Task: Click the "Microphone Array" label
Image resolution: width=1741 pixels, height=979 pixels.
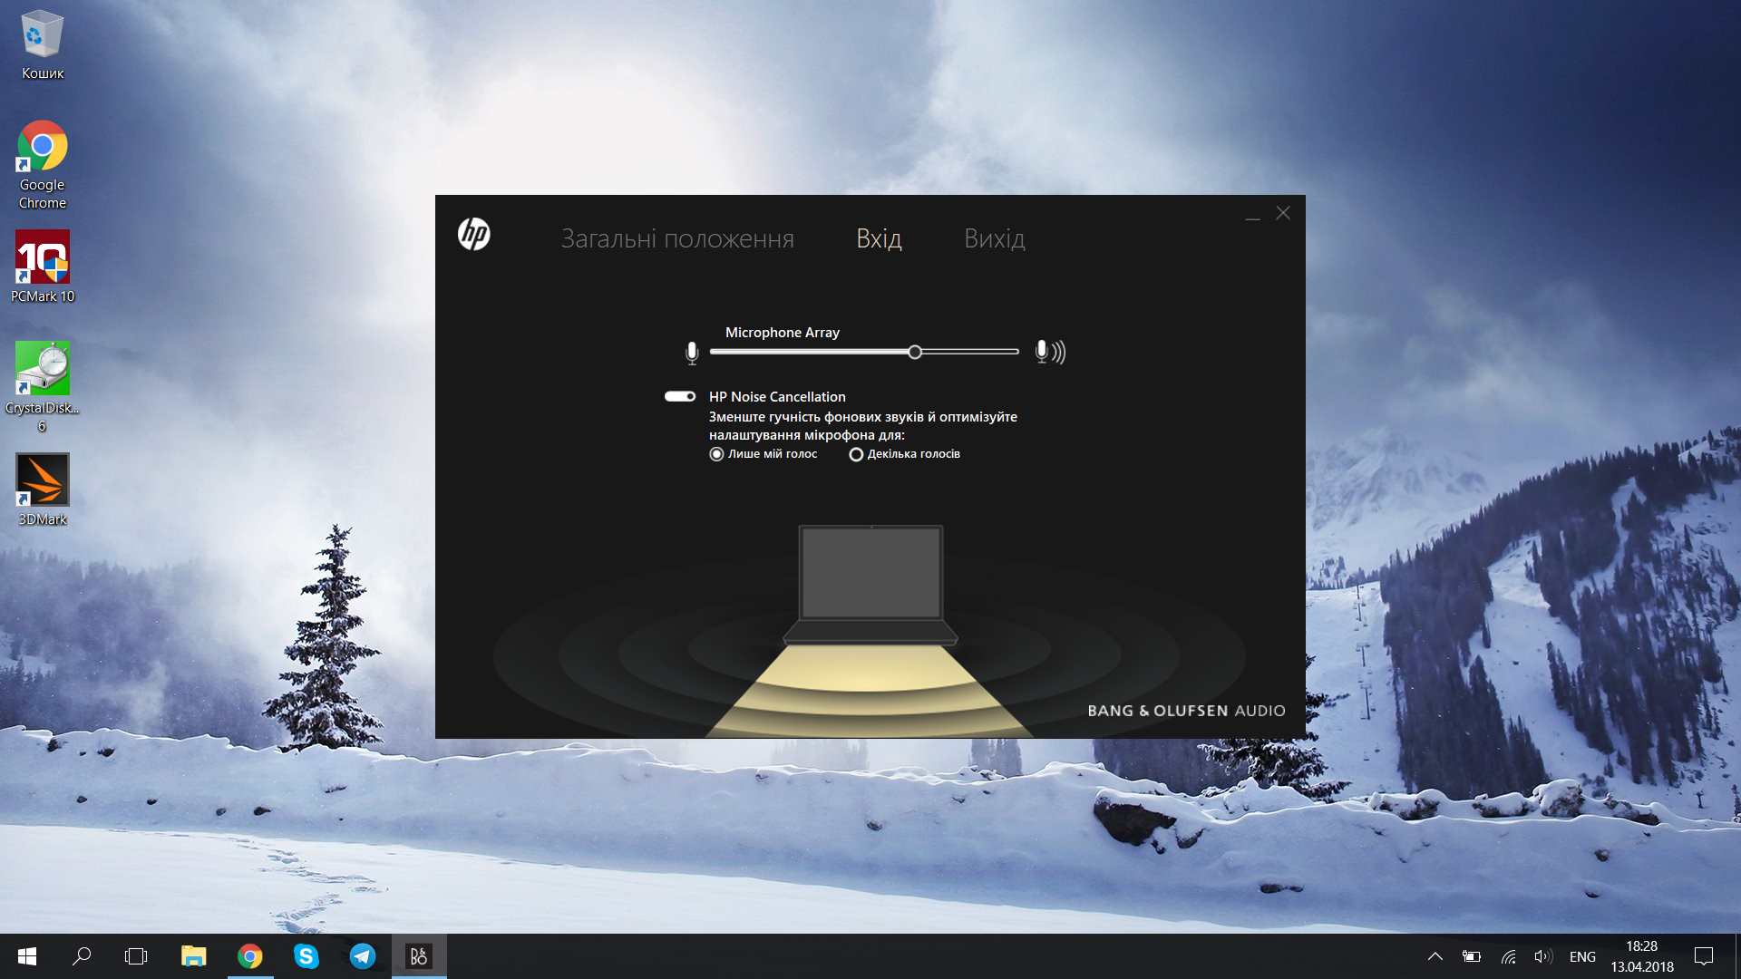Action: (783, 333)
